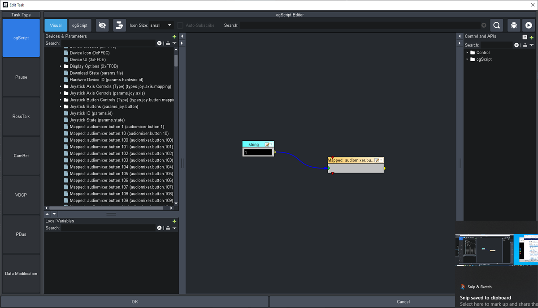Add item in Control and APIs panel
This screenshot has width=538, height=308.
pos(532,38)
